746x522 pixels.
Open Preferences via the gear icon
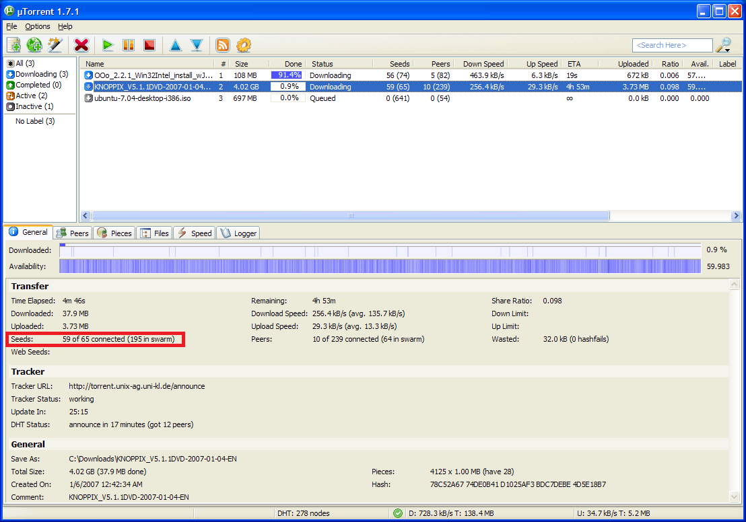tap(243, 45)
